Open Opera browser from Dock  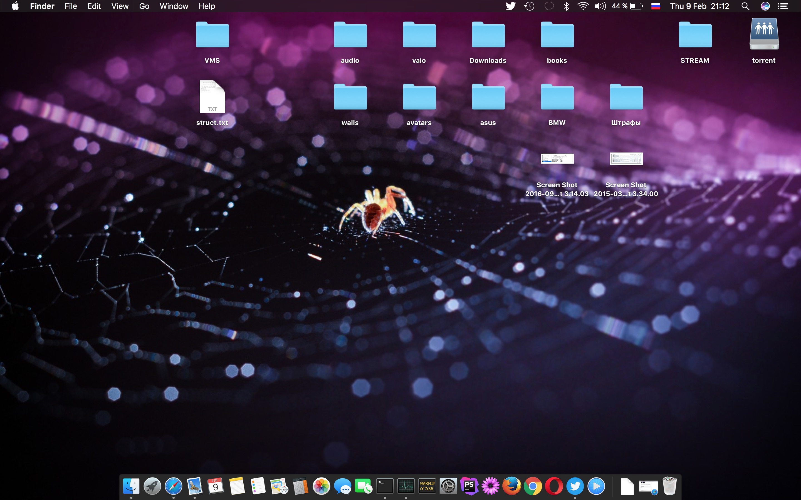554,486
